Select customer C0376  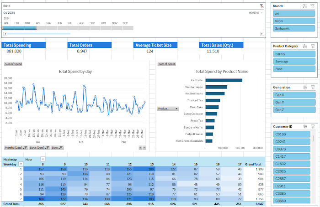coord(292,149)
